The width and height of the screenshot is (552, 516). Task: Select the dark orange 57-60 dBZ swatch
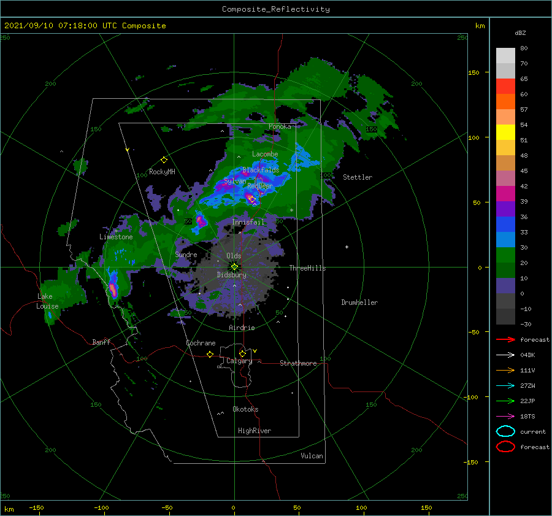505,101
